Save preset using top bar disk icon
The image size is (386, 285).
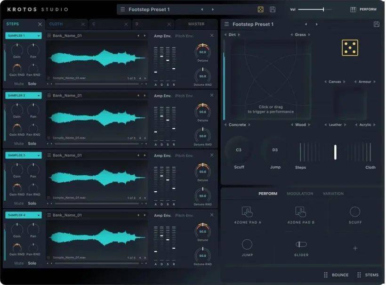click(273, 9)
